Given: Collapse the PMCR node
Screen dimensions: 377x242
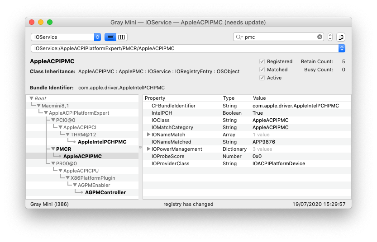Looking at the screenshot, I should [x=53, y=149].
